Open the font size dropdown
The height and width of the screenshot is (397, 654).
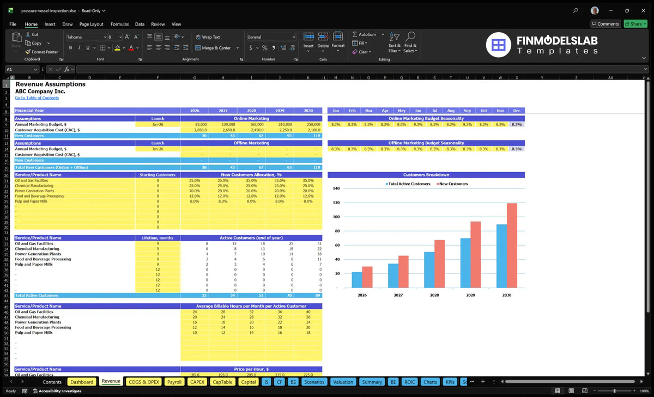click(x=120, y=37)
